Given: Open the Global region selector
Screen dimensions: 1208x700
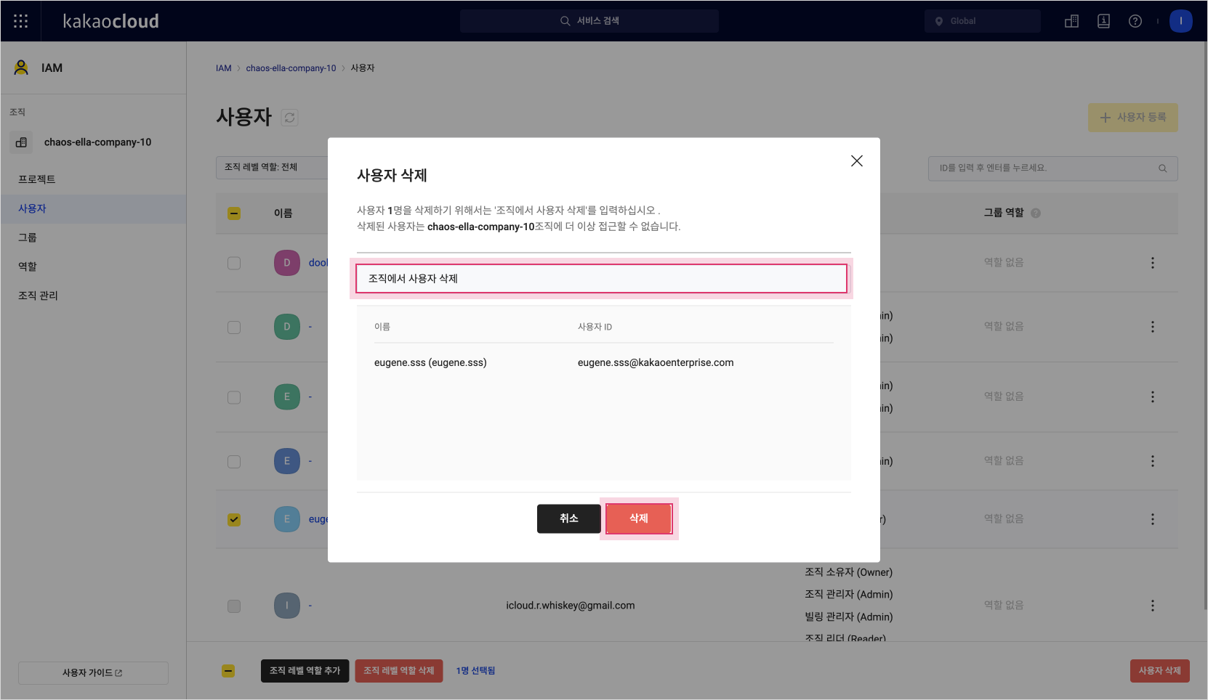Looking at the screenshot, I should coord(982,21).
